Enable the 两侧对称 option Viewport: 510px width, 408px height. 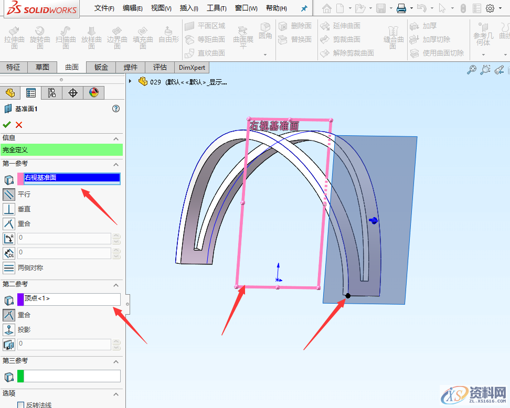coord(9,268)
